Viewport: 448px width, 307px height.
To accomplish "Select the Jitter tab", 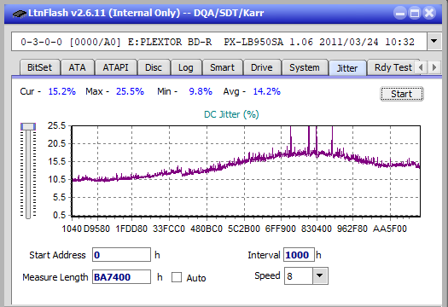I will pos(347,68).
